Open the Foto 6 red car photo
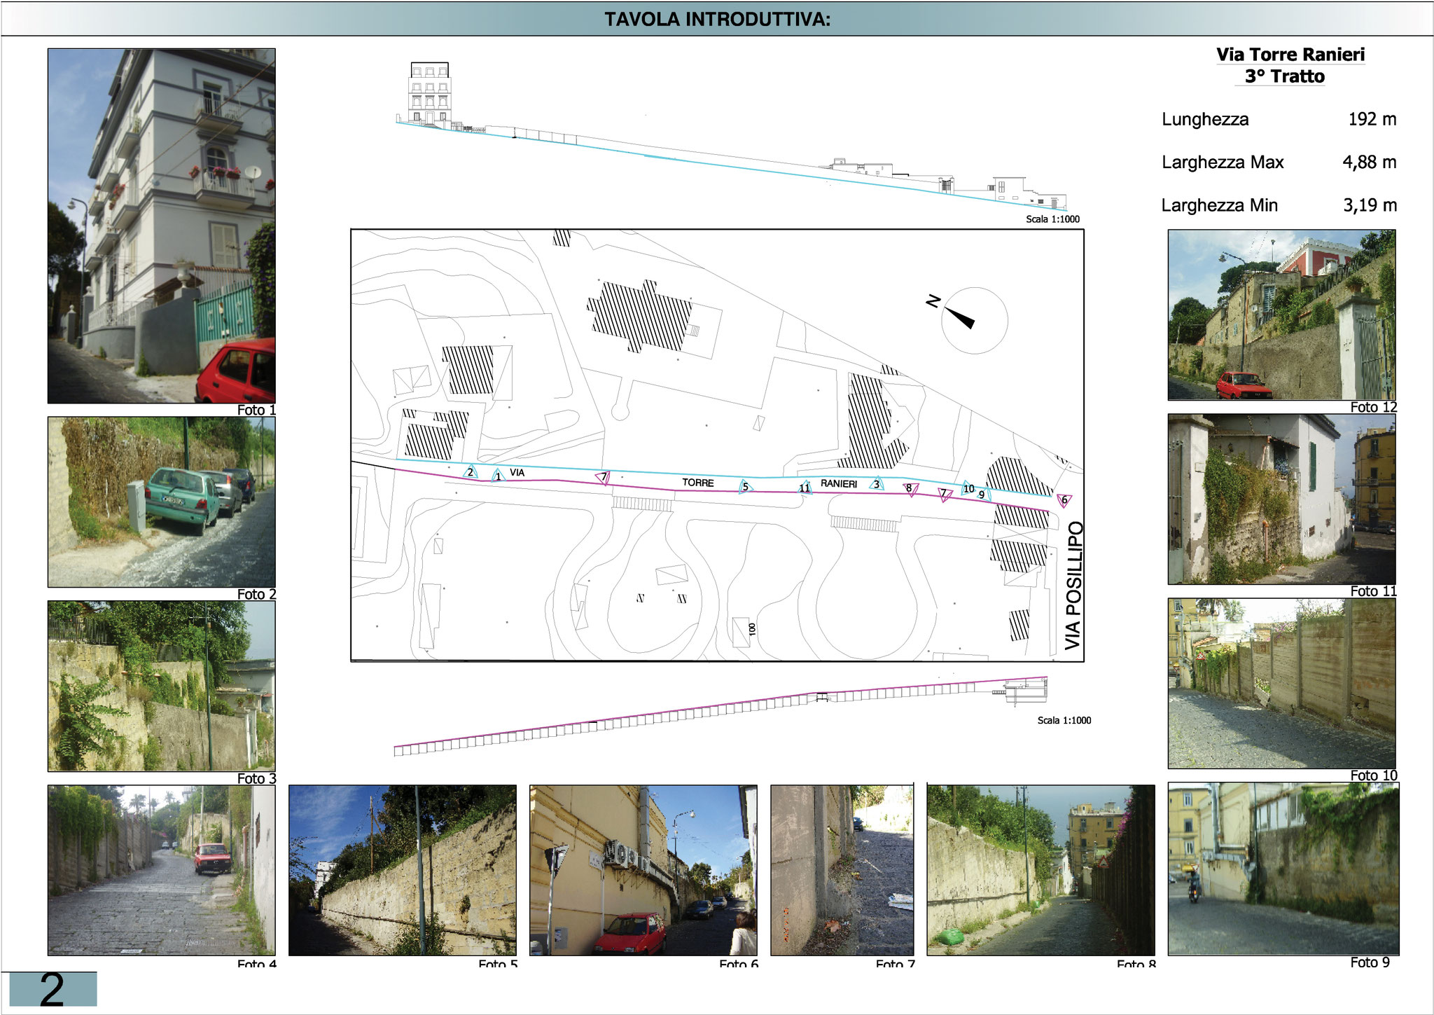The height and width of the screenshot is (1015, 1434). click(643, 869)
